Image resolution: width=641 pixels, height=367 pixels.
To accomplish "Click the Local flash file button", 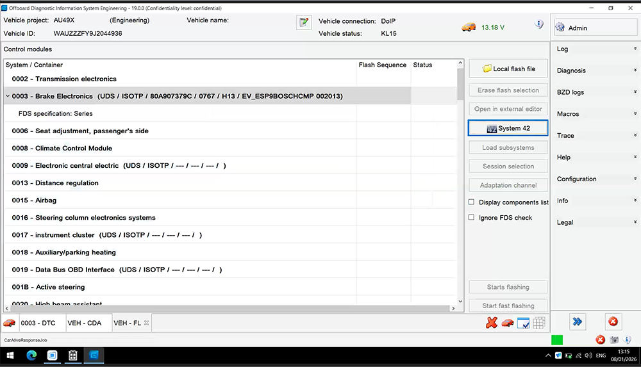I will pyautogui.click(x=508, y=69).
